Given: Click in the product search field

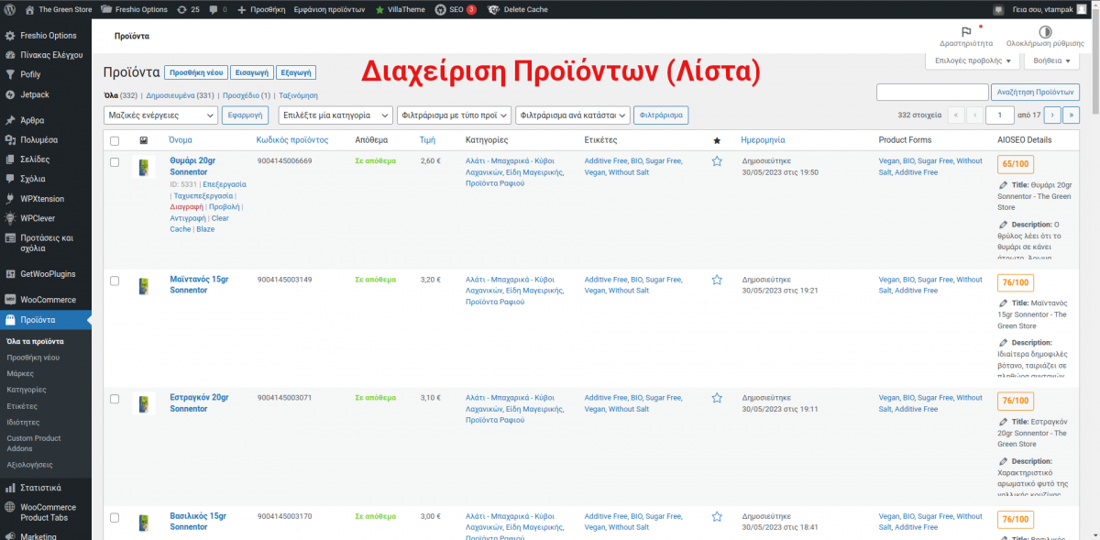Looking at the screenshot, I should click(x=932, y=92).
